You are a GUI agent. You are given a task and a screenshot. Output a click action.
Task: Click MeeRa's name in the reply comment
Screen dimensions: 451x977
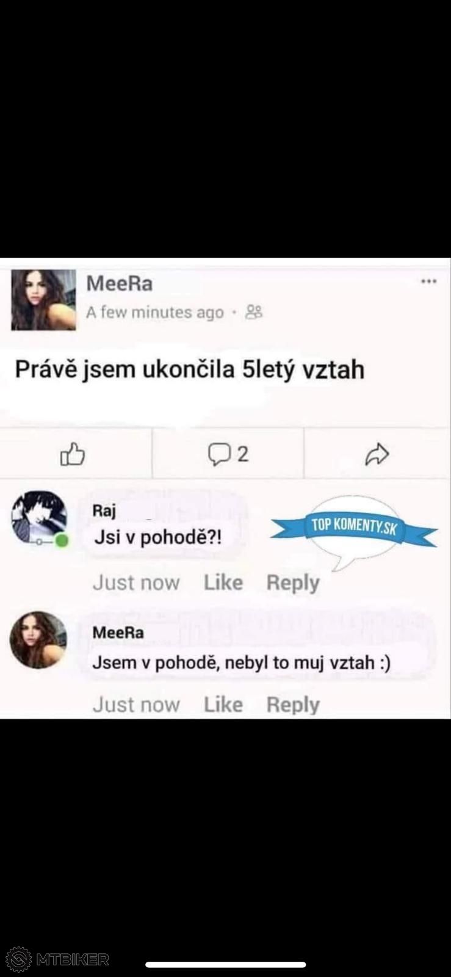tap(118, 633)
